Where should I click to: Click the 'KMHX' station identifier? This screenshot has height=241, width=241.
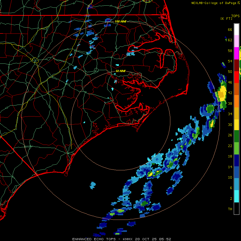128,239
